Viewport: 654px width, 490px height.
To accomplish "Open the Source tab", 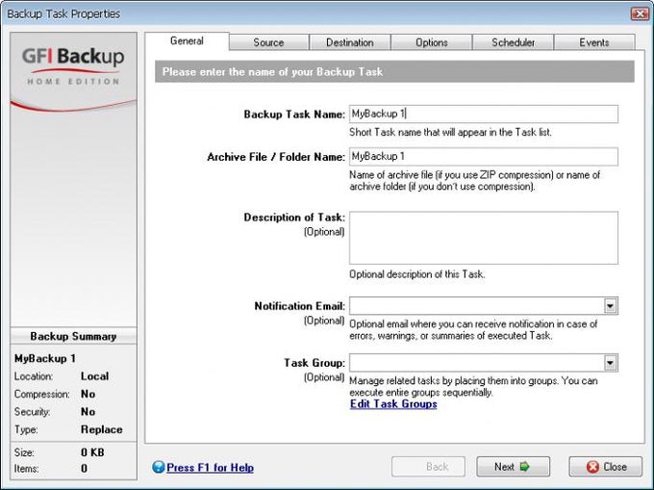I will click(x=268, y=42).
